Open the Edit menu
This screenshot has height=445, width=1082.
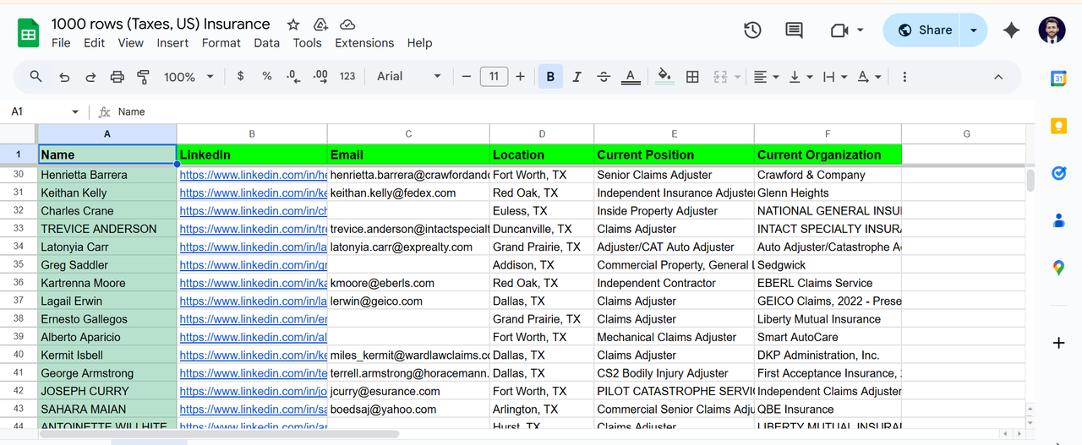94,43
